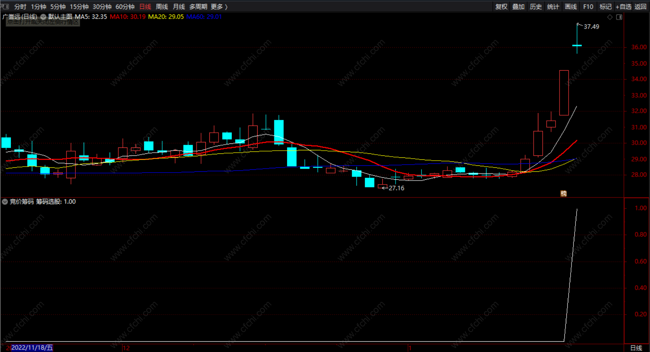Click the diamond icon above chart
The height and width of the screenshot is (352, 650).
tap(610, 17)
